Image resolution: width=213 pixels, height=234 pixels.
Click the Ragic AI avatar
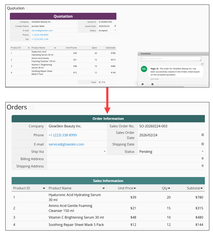(x=144, y=69)
